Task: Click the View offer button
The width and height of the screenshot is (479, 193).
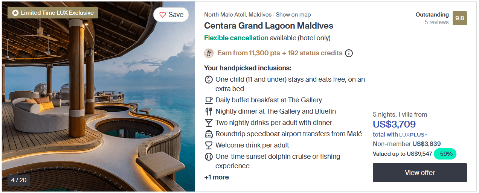Action: [x=420, y=173]
